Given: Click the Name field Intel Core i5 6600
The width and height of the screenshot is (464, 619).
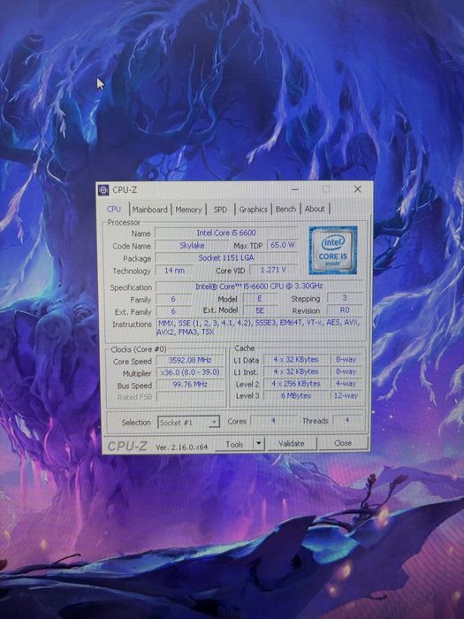Looking at the screenshot, I should click(226, 233).
